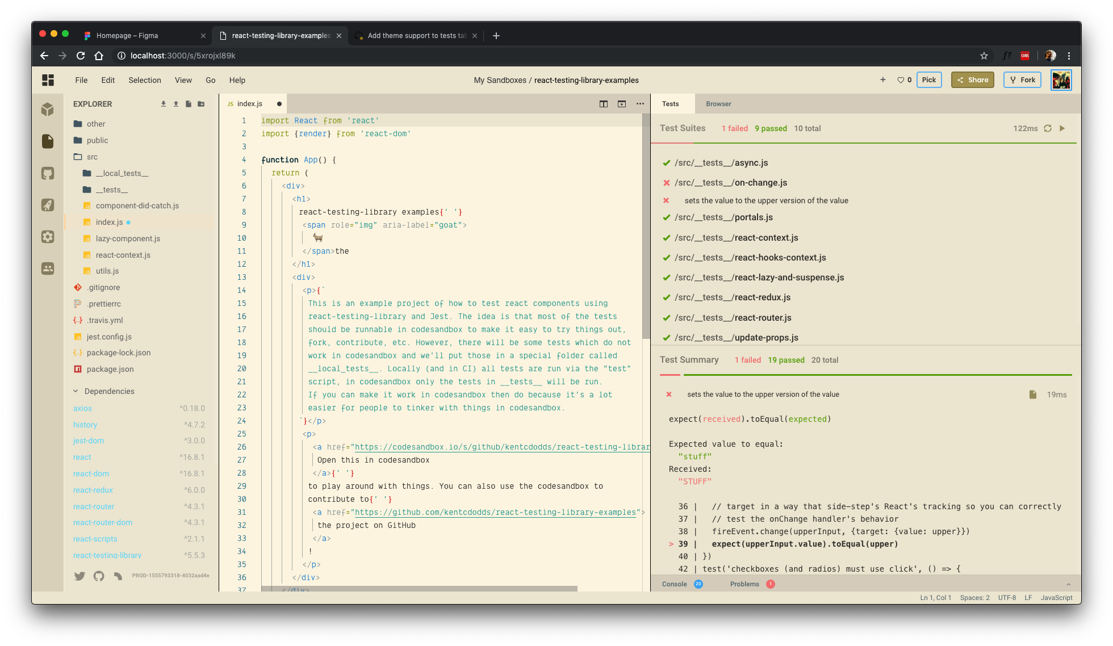Expand the __tests__ folder
1113x646 pixels.
click(111, 190)
